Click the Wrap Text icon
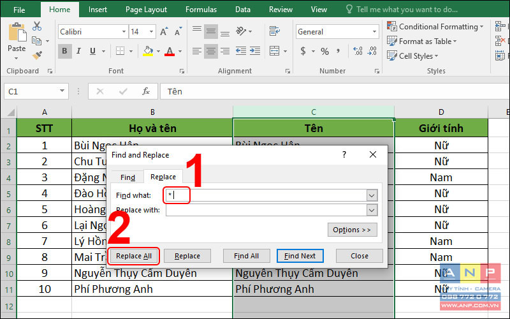This screenshot has width=510, height=319. [275, 31]
